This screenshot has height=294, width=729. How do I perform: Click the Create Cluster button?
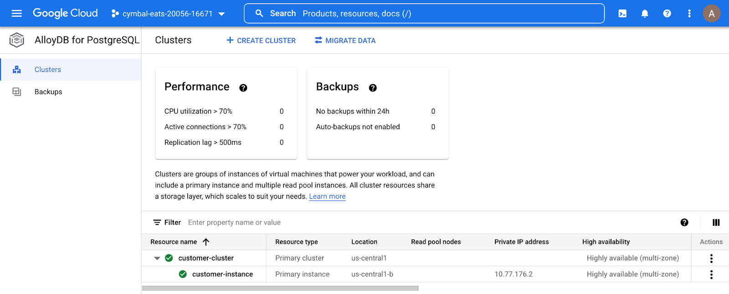(261, 40)
